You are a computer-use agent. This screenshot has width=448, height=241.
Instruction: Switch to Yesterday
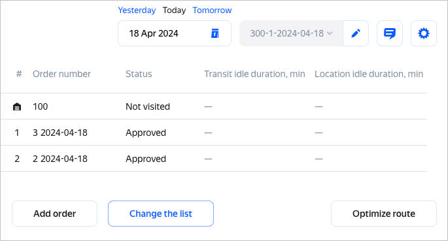coord(137,10)
